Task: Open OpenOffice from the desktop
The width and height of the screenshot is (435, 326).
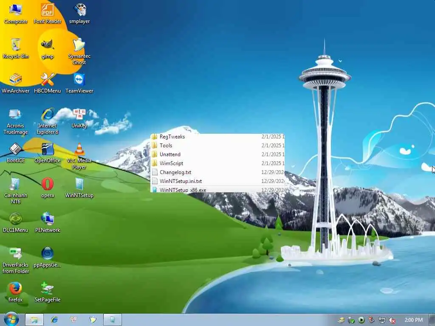Action: pos(48,153)
